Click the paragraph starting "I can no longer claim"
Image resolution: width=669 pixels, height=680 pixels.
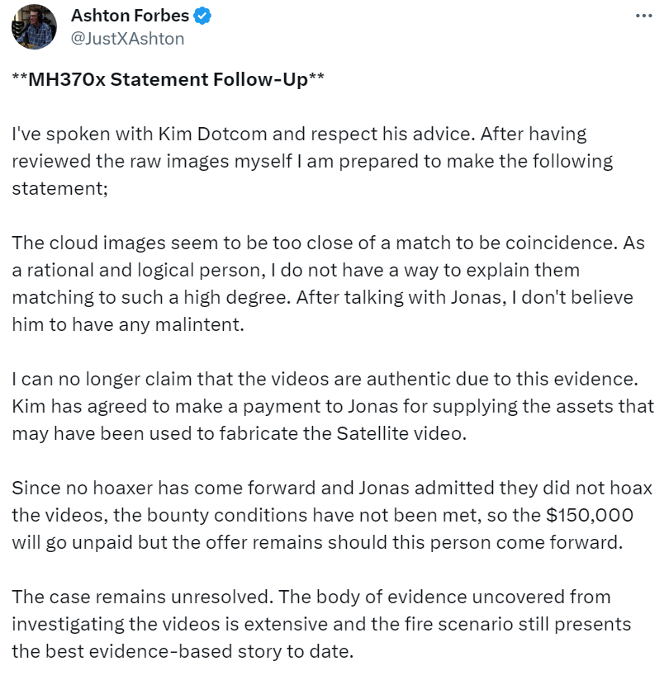(332, 404)
